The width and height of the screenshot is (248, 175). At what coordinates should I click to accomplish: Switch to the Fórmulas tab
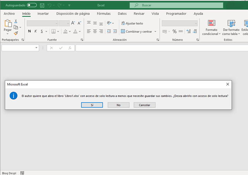click(x=104, y=14)
